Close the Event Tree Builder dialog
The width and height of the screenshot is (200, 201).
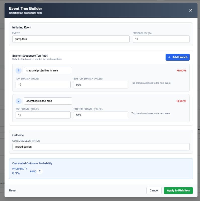(x=190, y=10)
